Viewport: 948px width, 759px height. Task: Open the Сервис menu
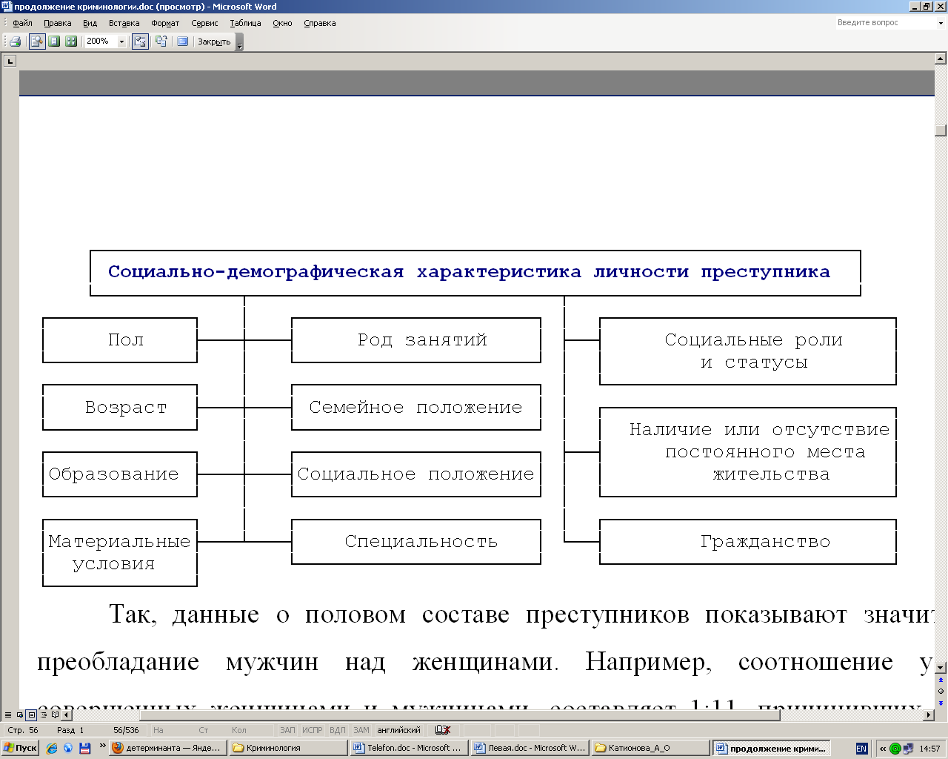(x=204, y=23)
